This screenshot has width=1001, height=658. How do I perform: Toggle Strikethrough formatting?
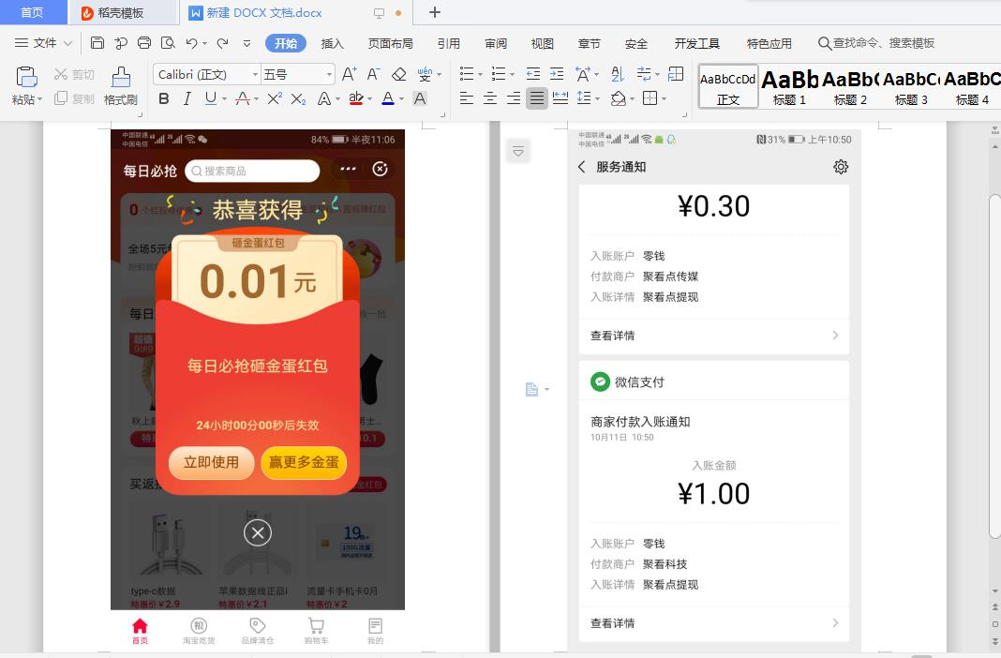(243, 98)
